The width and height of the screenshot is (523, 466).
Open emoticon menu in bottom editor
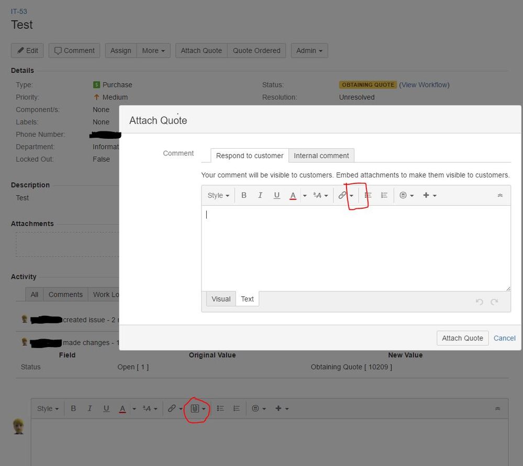coord(259,408)
